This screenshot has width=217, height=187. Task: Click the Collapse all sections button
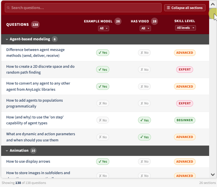185,8
